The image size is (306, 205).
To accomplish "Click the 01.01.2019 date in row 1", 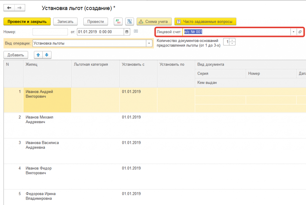I will pos(131,92).
